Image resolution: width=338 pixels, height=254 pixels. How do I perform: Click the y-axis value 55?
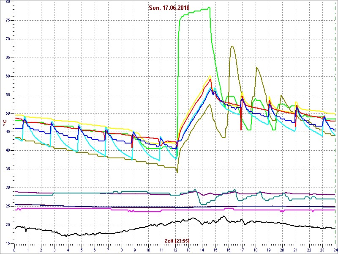click(8, 95)
